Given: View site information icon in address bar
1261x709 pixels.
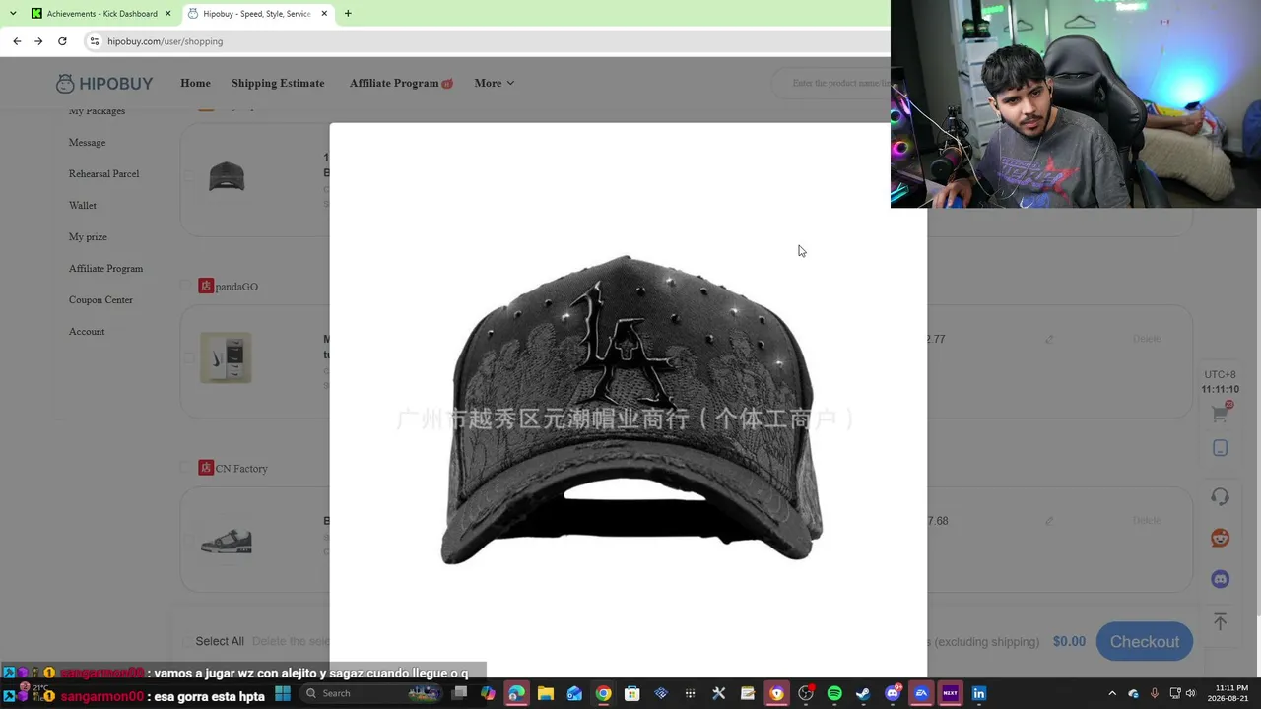Looking at the screenshot, I should [x=95, y=41].
